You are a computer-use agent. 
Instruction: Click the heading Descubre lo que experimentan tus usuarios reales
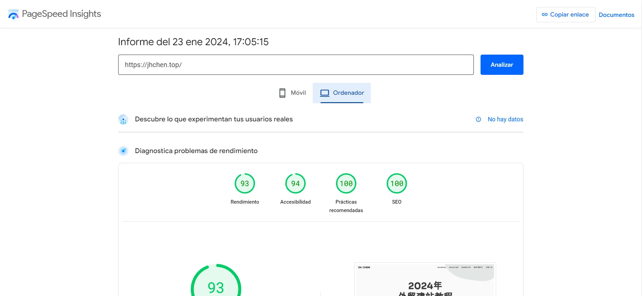pos(214,119)
